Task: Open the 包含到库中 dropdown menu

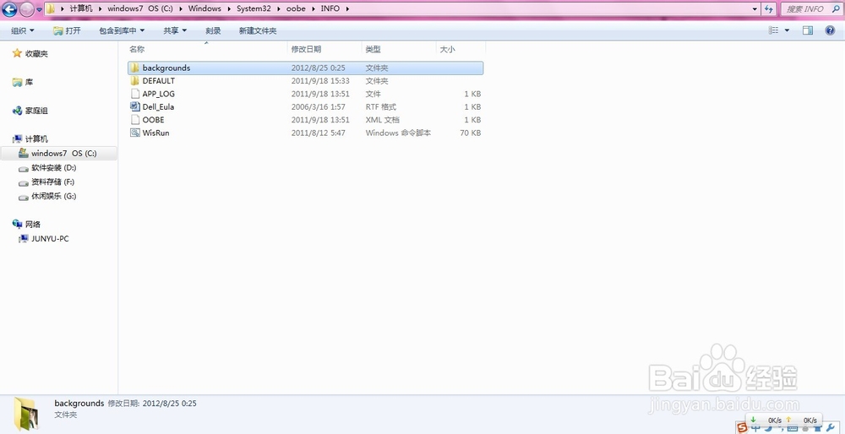Action: (x=122, y=30)
